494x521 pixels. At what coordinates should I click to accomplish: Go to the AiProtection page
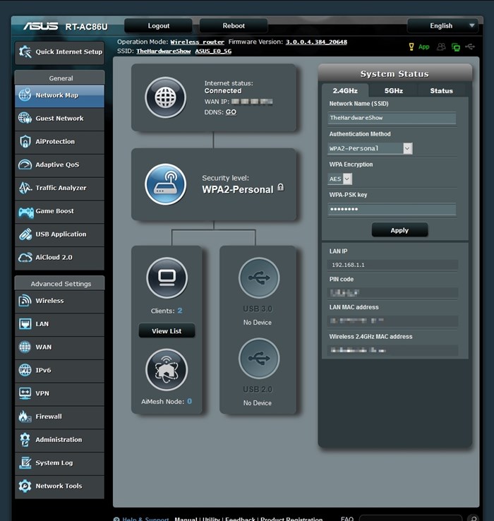(59, 142)
